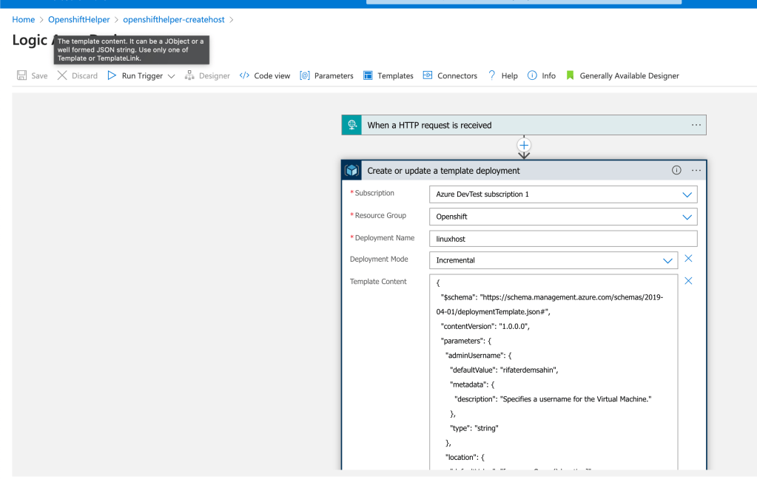Click the Parameters icon in toolbar
The image size is (757, 485).
coord(305,75)
